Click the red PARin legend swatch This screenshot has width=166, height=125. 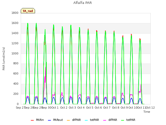[x=32, y=120]
